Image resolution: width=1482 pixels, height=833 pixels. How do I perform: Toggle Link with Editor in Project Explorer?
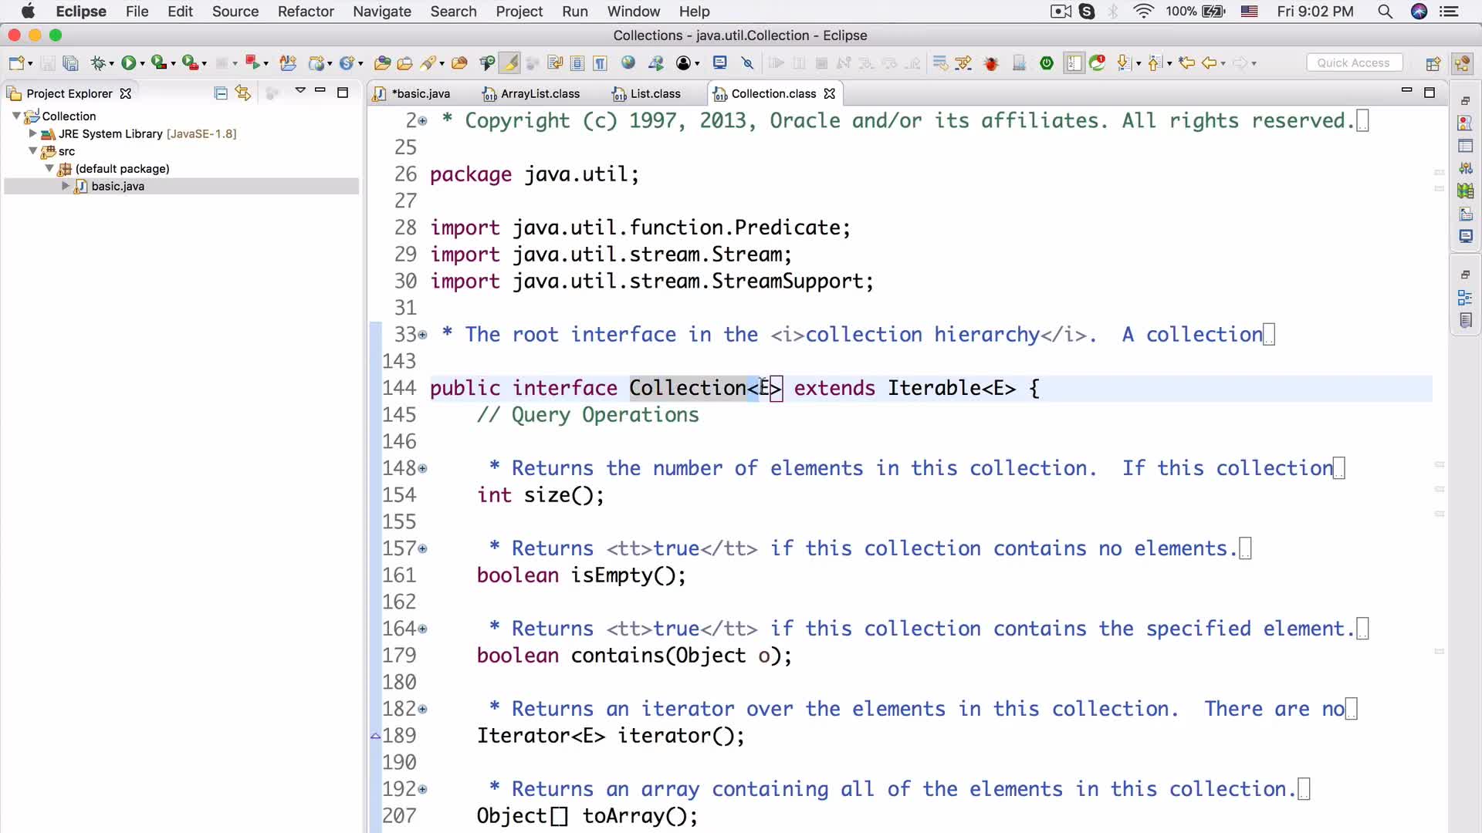point(243,93)
